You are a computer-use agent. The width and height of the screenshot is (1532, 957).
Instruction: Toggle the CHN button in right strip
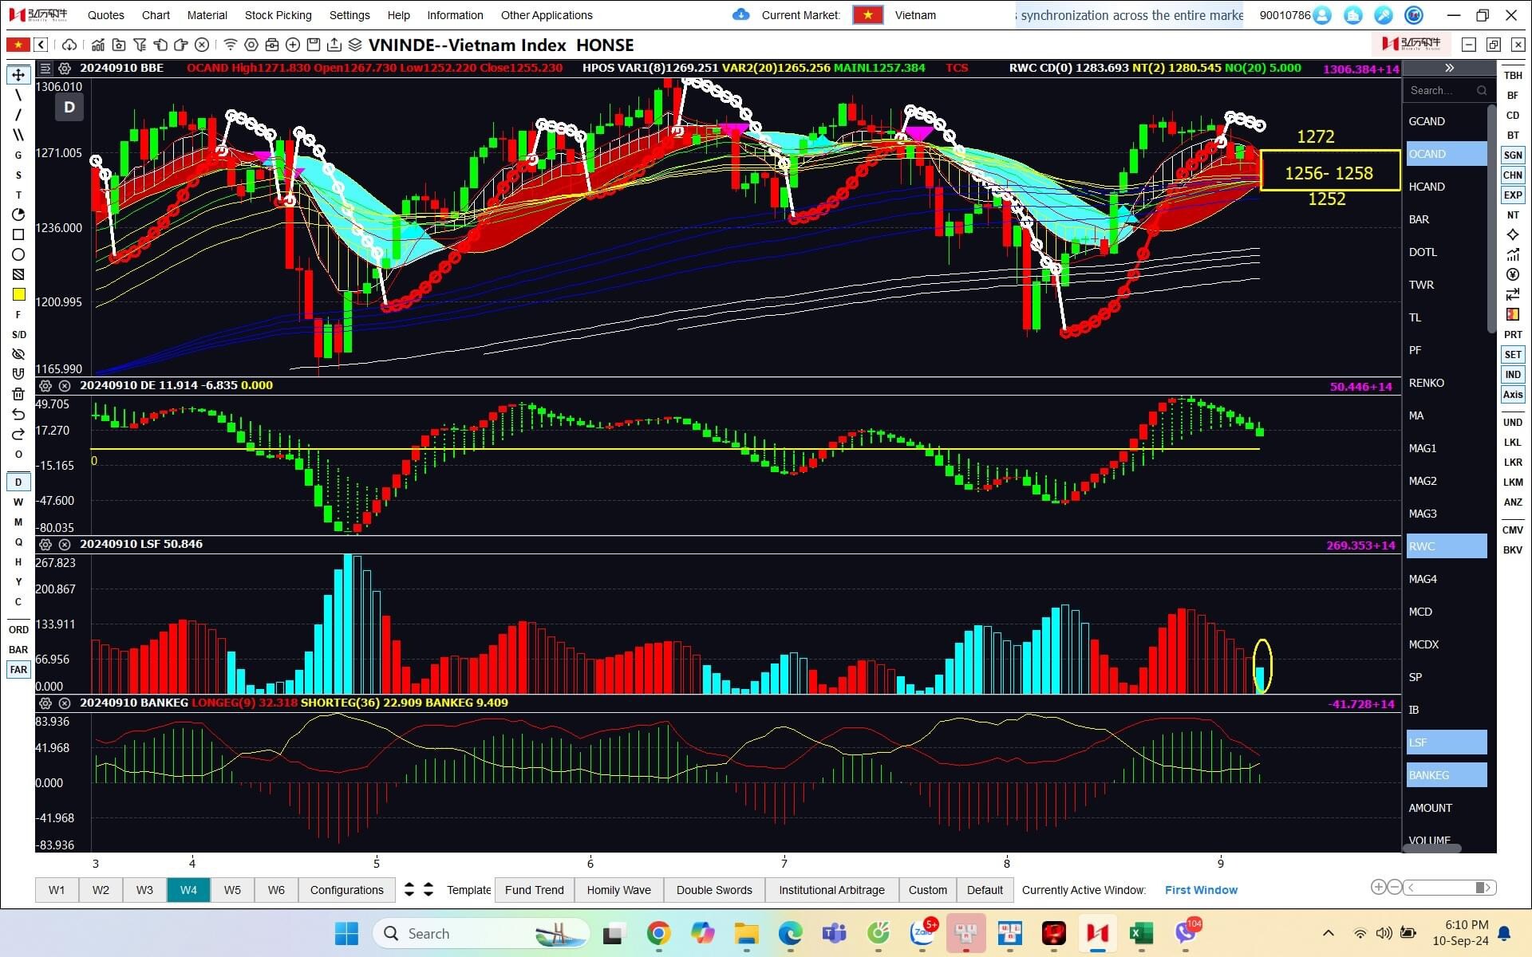point(1513,175)
